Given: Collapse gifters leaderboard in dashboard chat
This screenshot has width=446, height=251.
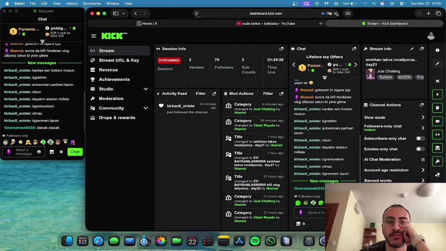Looking at the screenshot, I should click(325, 78).
